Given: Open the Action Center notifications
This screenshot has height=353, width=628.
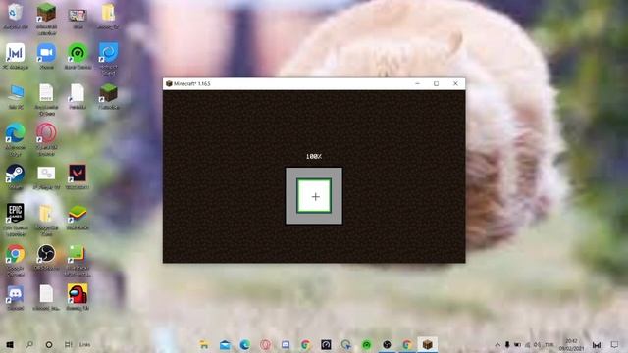Looking at the screenshot, I should (614, 344).
